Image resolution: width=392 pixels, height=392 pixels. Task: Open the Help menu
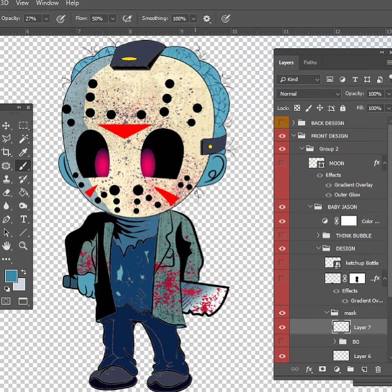coord(72,3)
